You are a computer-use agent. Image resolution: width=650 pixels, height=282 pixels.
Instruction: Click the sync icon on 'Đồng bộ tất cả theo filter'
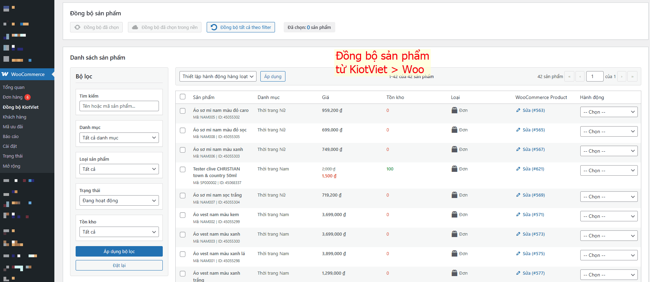coord(214,27)
